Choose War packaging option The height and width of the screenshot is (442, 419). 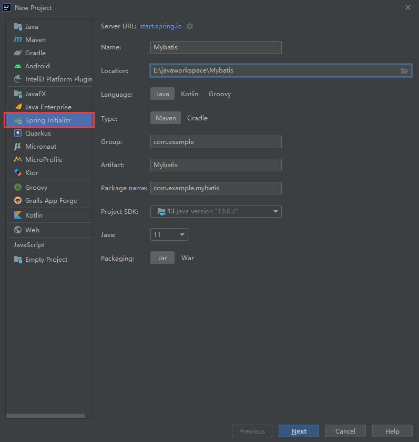(188, 258)
